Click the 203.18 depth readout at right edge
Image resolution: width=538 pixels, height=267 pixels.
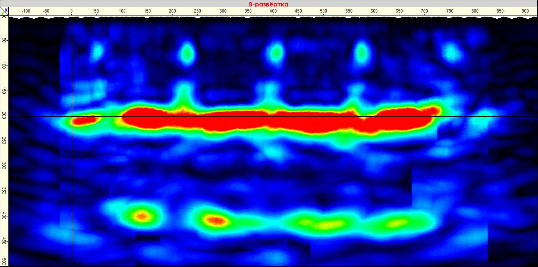529,120
